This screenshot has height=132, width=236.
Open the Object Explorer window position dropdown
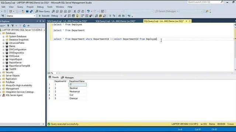click(x=37, y=21)
